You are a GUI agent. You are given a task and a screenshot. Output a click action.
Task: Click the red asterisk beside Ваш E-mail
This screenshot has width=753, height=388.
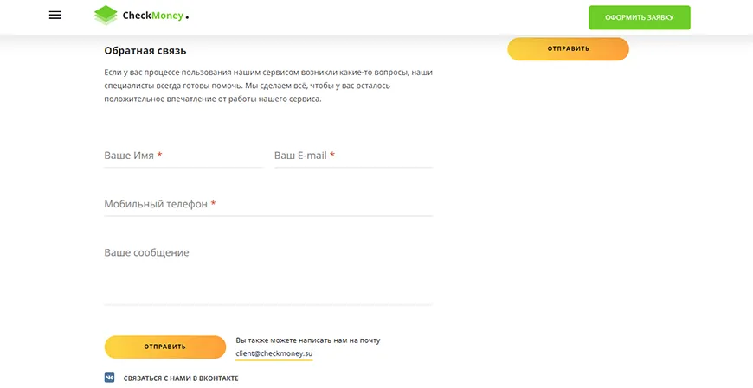click(332, 156)
